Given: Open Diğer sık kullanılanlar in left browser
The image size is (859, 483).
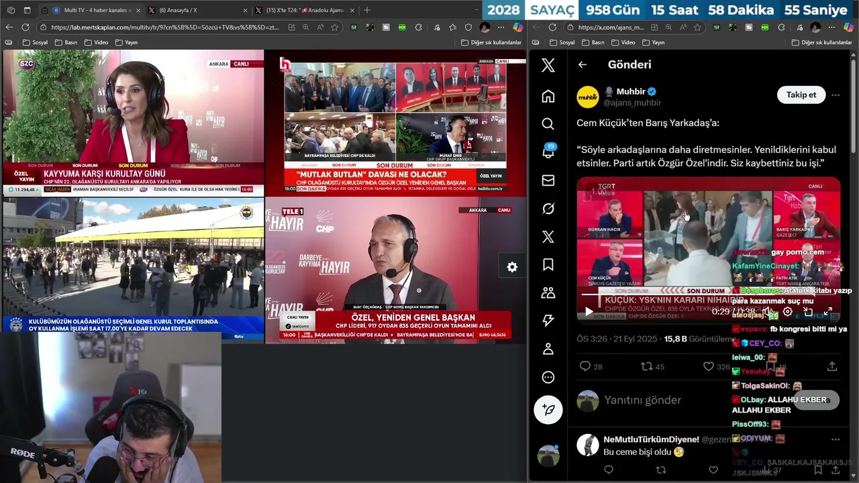Looking at the screenshot, I should pyautogui.click(x=491, y=42).
